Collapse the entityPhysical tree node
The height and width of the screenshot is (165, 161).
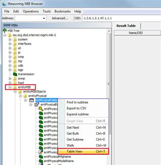pos(20,96)
